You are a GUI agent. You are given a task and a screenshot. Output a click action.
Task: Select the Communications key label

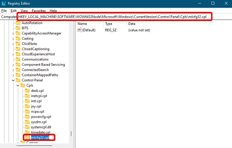[x=35, y=59]
